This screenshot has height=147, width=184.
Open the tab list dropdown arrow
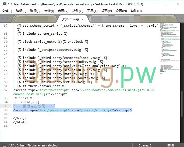pos(181,18)
